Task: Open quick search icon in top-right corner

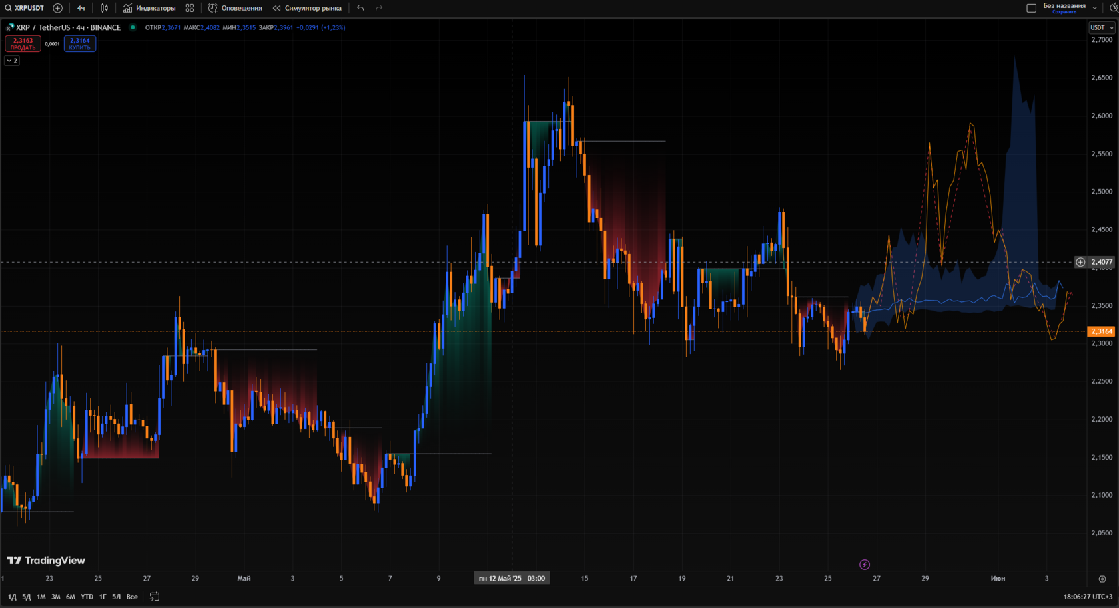Action: click(x=1114, y=8)
